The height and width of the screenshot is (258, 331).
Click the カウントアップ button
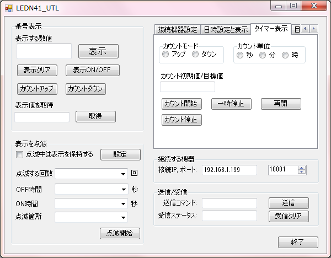pyautogui.click(x=37, y=89)
